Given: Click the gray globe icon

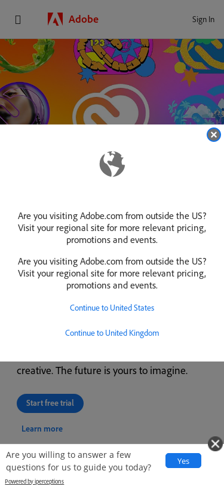Looking at the screenshot, I should tap(112, 164).
